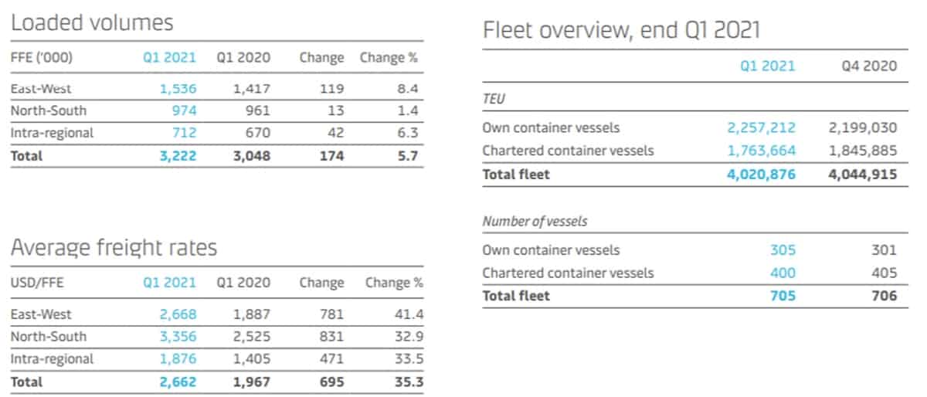The width and height of the screenshot is (927, 397).
Task: Click the Fleet overview, end Q1 2021 heading
Action: tap(622, 30)
